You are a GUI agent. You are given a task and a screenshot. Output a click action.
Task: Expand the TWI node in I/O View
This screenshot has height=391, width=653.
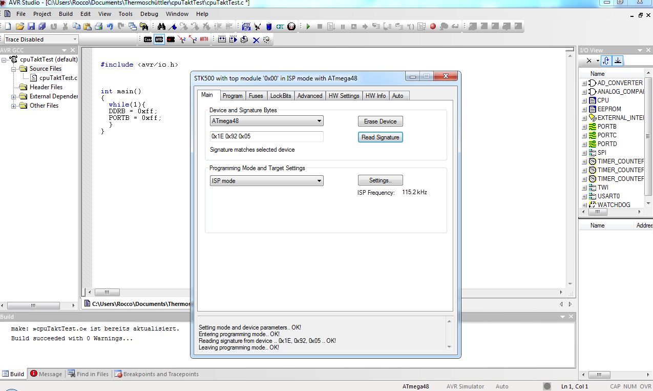[584, 188]
